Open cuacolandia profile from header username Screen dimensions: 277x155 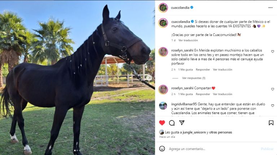click(x=180, y=8)
